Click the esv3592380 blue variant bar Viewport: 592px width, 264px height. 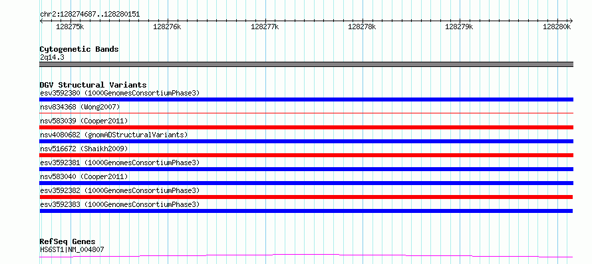[306, 99]
